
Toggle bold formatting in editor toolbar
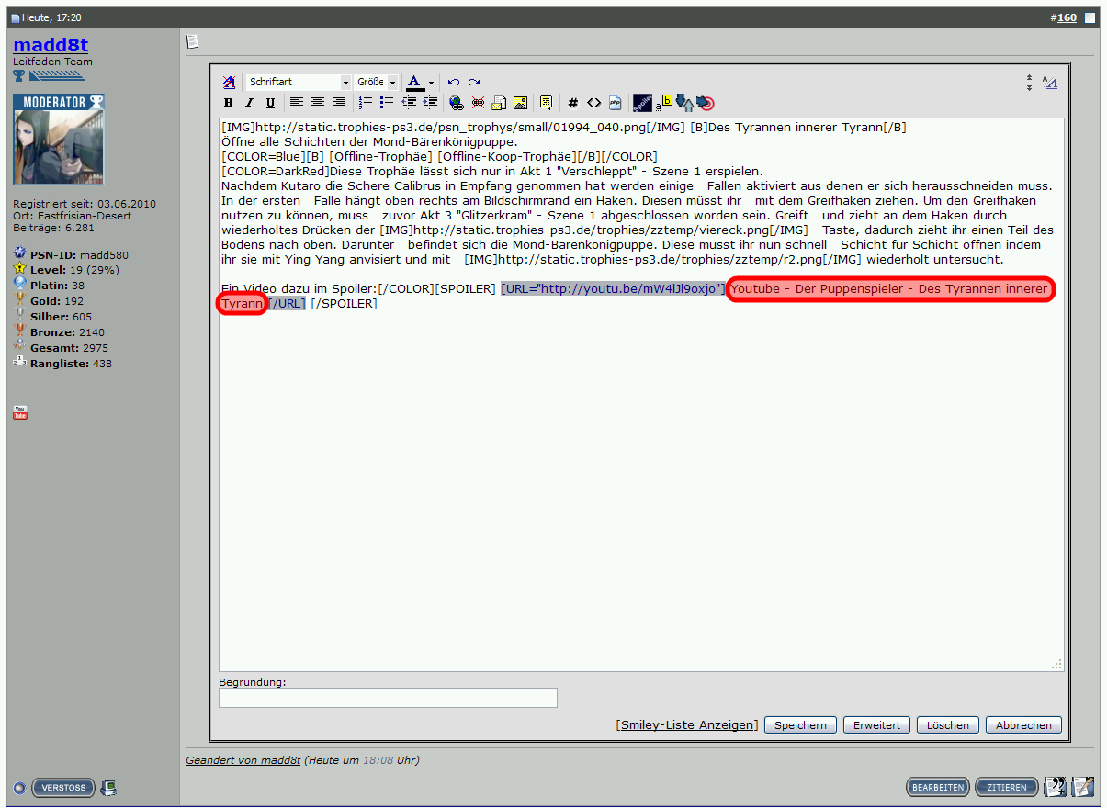[229, 103]
